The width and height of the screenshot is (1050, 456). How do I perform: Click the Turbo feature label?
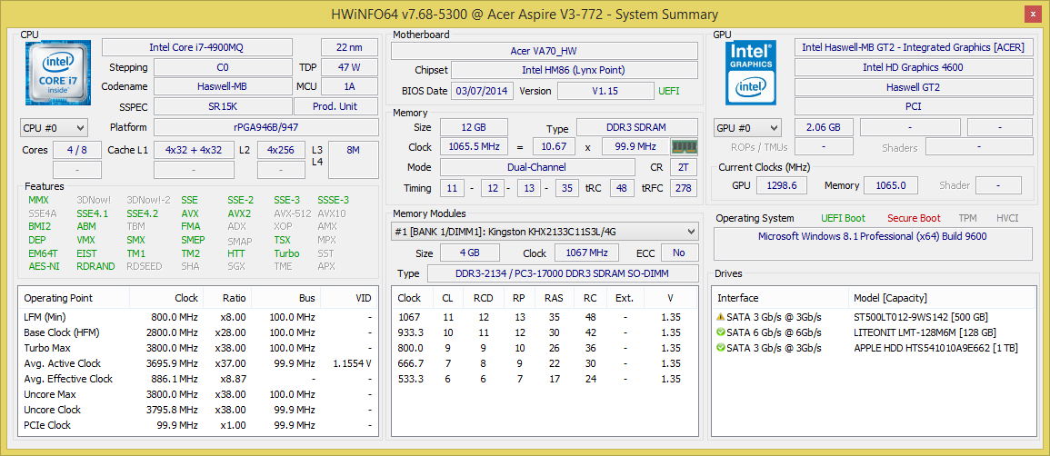click(x=286, y=253)
